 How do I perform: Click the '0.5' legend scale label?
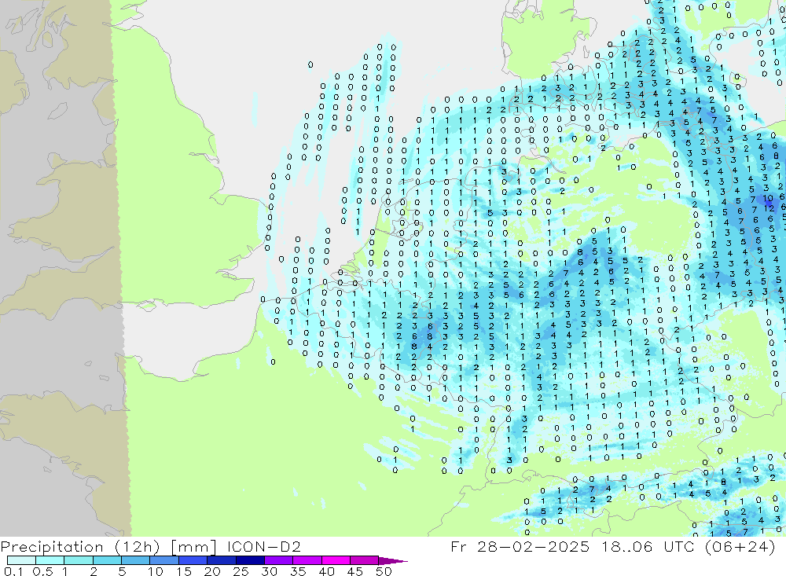[42, 571]
